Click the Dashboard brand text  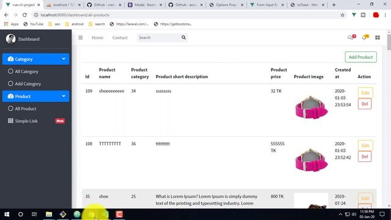[x=29, y=39]
